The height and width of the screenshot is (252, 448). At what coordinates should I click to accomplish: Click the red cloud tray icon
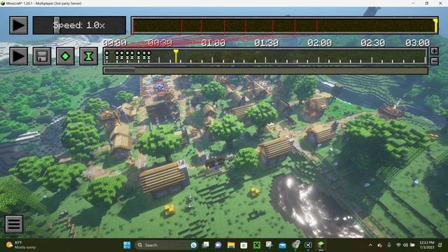379,245
